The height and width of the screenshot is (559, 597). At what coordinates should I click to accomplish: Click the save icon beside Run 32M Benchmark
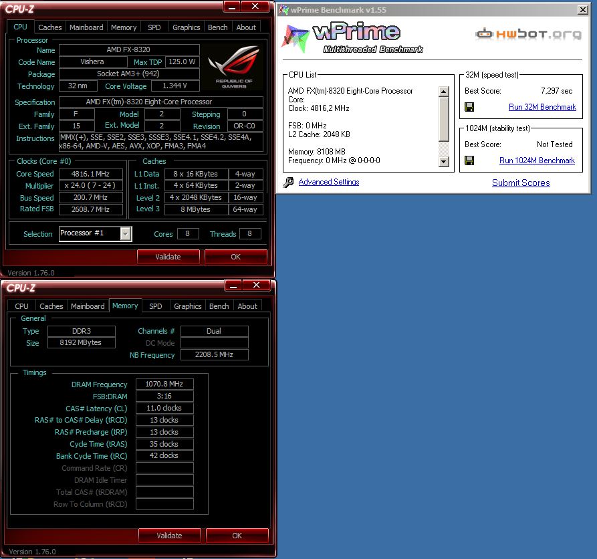pyautogui.click(x=469, y=107)
